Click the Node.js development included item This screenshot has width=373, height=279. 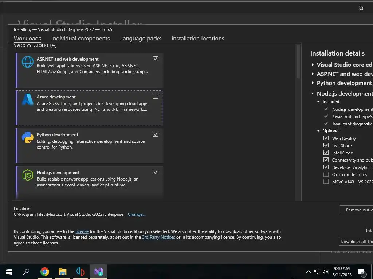352,109
